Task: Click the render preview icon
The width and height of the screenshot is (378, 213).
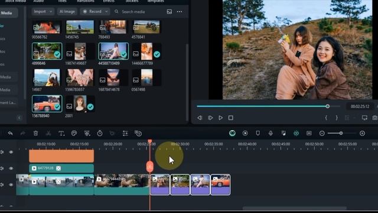Action: click(x=245, y=133)
